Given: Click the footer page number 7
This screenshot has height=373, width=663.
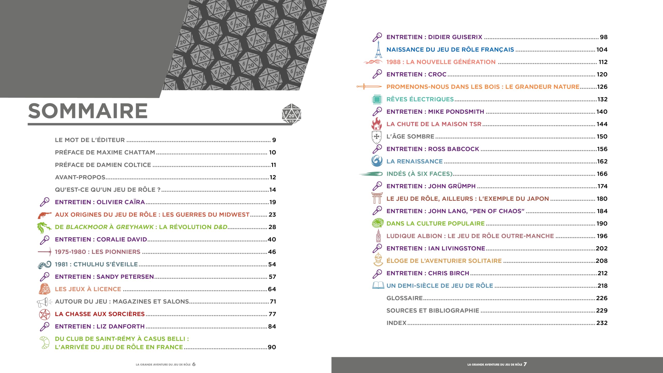Looking at the screenshot, I should coord(525,364).
